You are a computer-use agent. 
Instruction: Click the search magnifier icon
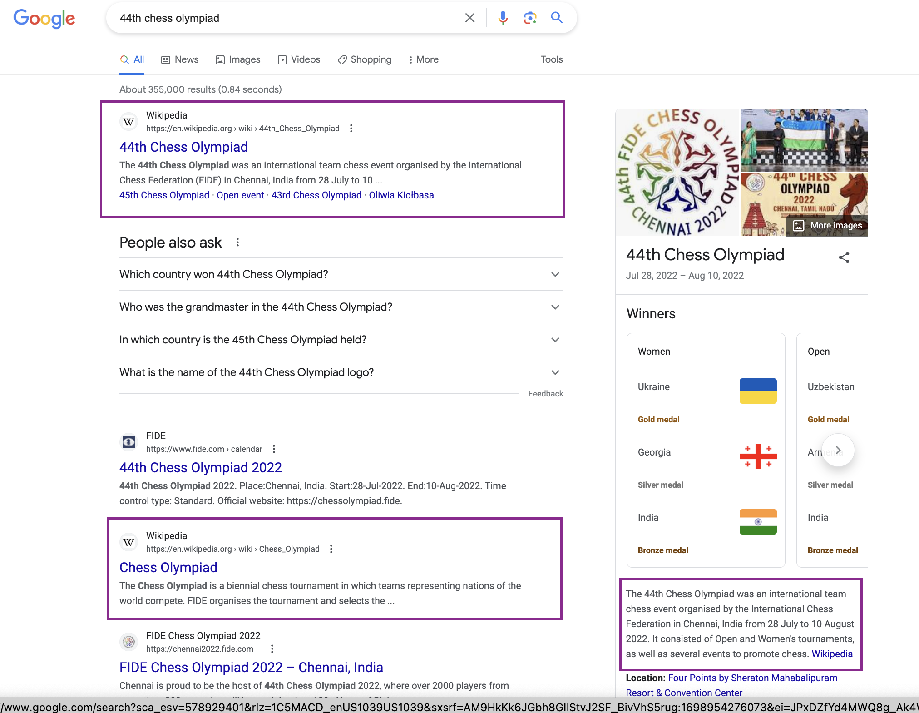pyautogui.click(x=556, y=18)
